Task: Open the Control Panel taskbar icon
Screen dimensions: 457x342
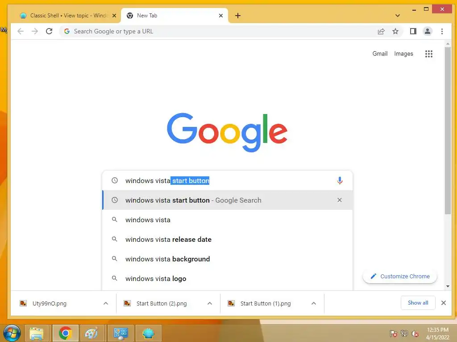Action: coord(120,333)
